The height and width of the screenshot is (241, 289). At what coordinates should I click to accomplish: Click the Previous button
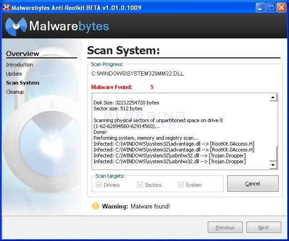coord(225,227)
